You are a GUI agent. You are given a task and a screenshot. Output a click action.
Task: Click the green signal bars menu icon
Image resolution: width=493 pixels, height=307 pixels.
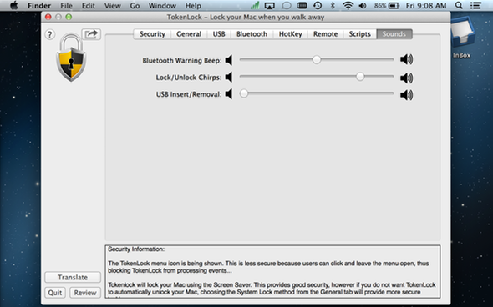pyautogui.click(x=255, y=5)
